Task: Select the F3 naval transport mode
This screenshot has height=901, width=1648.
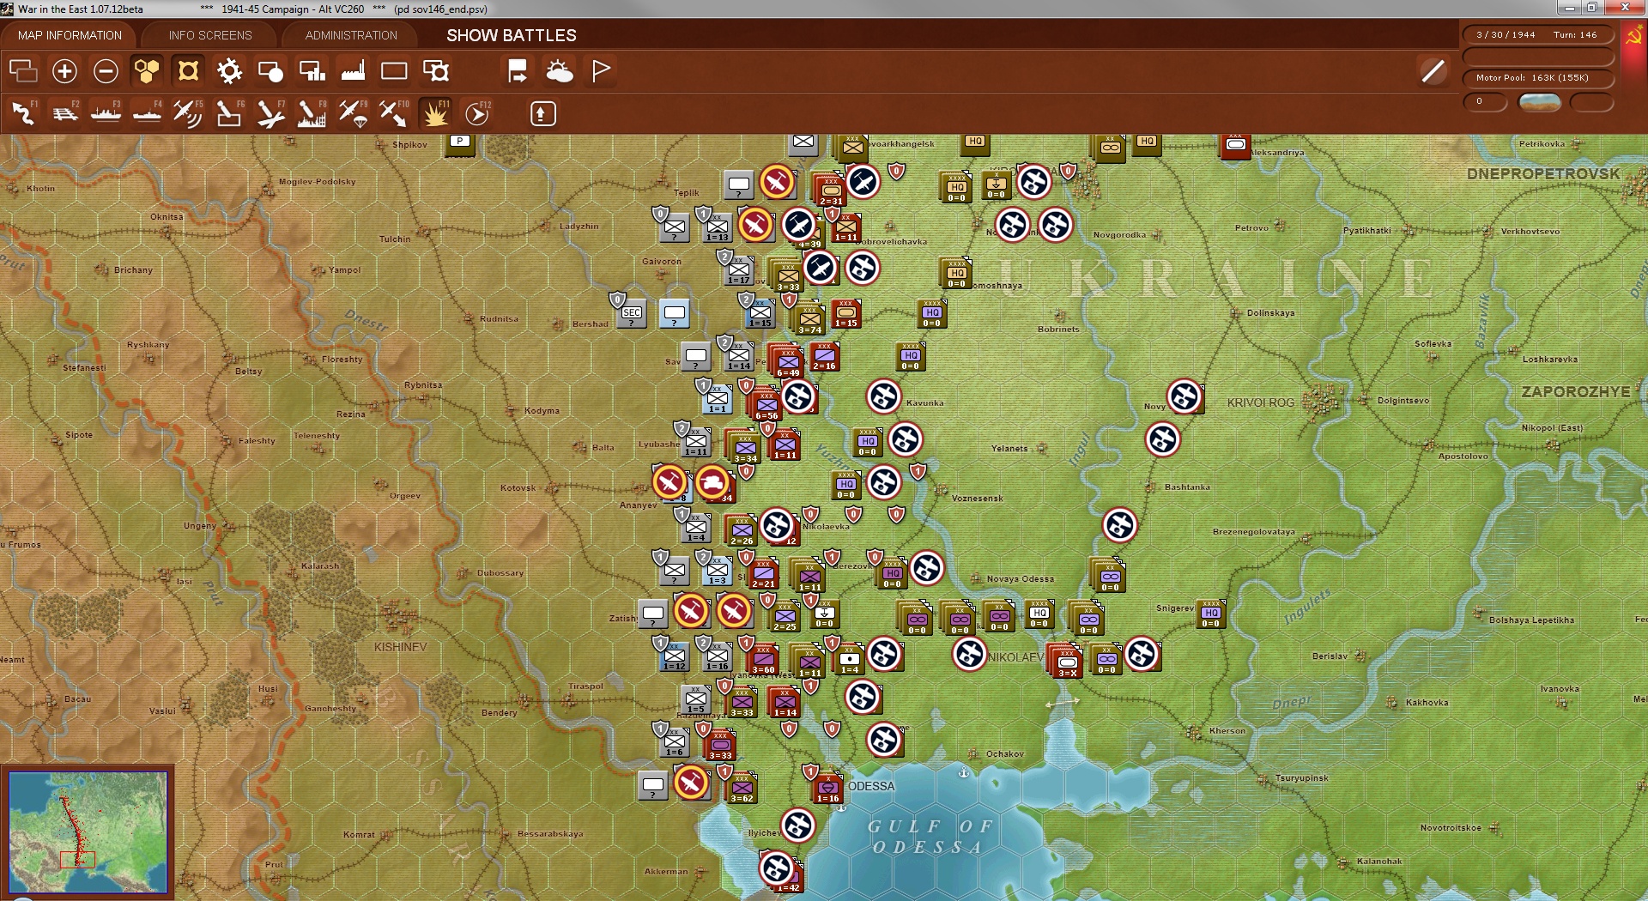Action: [x=106, y=113]
